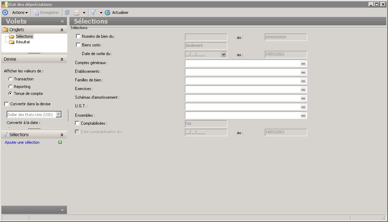
Task: Click the Actualiser button
Action: click(x=117, y=12)
